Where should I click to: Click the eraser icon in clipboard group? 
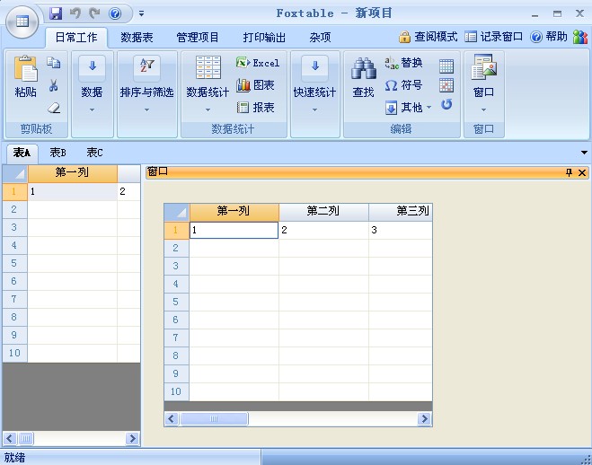pyautogui.click(x=53, y=108)
